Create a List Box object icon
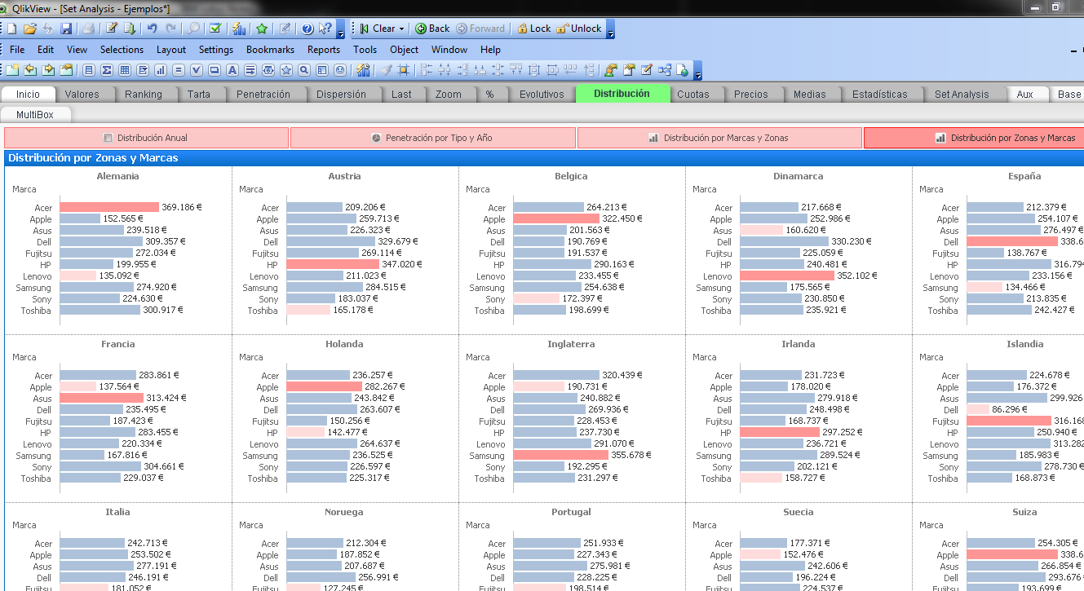1084x591 pixels. pos(89,70)
